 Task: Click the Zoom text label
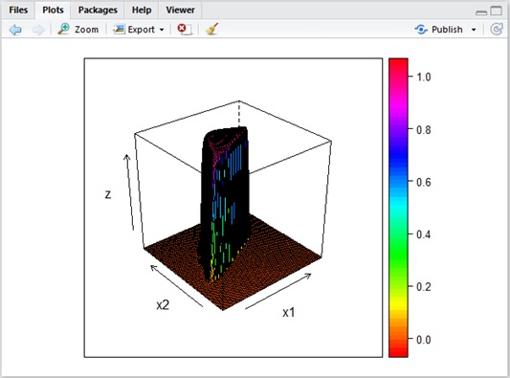point(86,30)
